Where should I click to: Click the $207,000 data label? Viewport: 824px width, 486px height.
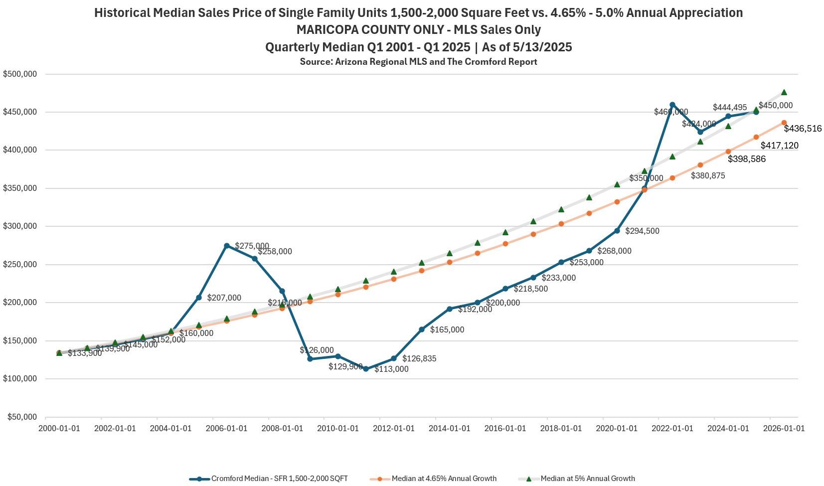(224, 298)
